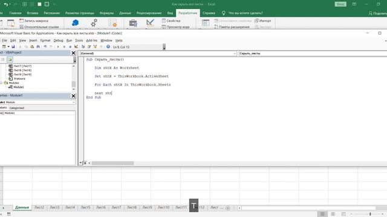Viewport: 387px width, 217px height.
Task: Click the Reset stop icon in VBA toolbar
Action: (x=70, y=47)
